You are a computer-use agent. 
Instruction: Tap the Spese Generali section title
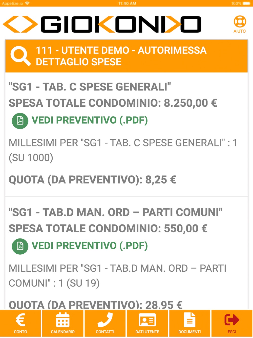[x=90, y=87]
